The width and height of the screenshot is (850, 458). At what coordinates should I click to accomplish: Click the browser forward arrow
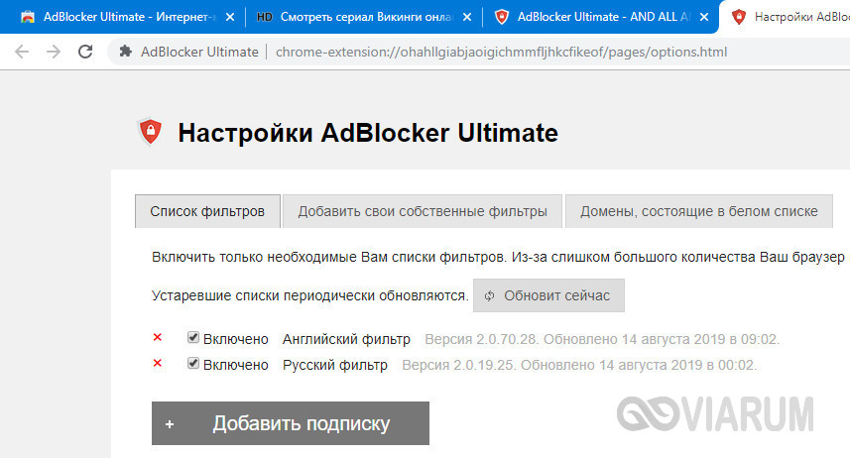[x=54, y=52]
